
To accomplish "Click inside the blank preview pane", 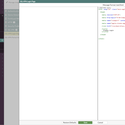I will pos(58,63).
